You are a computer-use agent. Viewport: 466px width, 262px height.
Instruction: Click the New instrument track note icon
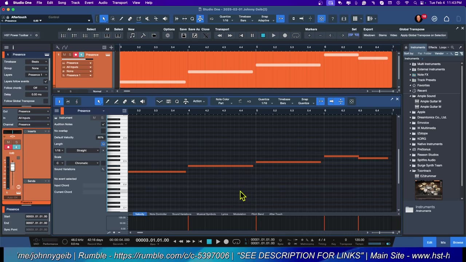coord(132,35)
